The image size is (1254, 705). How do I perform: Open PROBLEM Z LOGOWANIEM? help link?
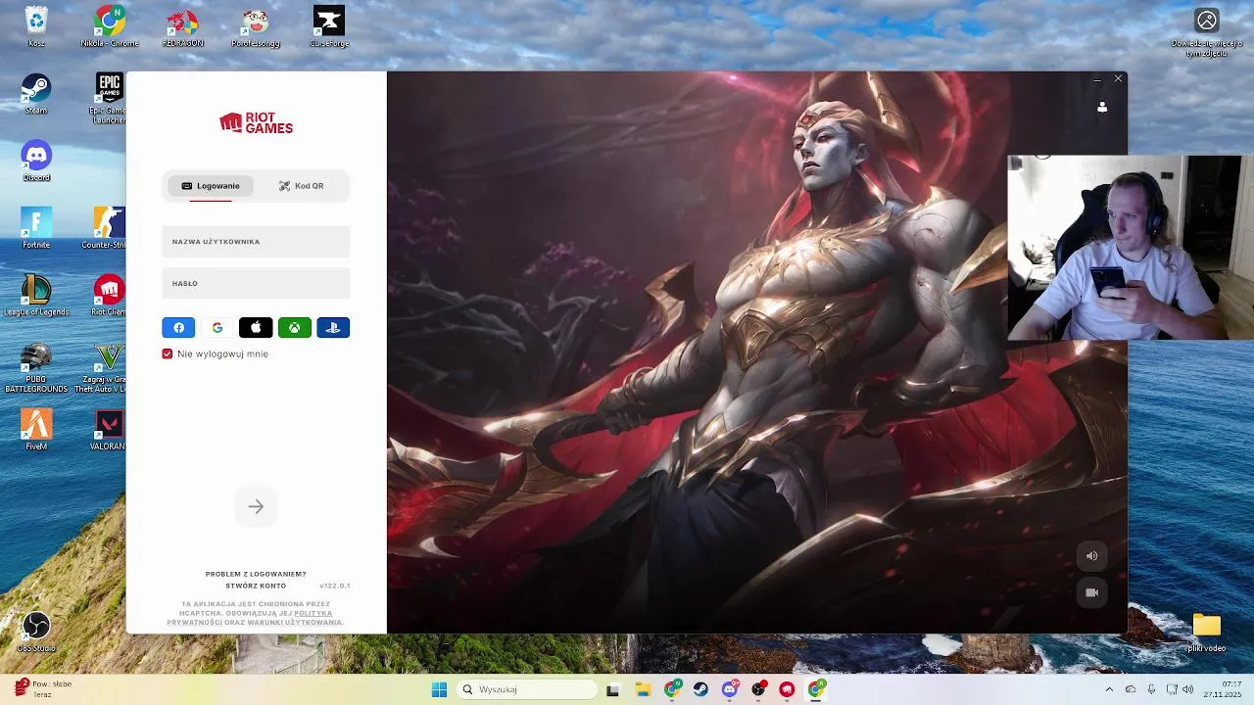tap(256, 574)
